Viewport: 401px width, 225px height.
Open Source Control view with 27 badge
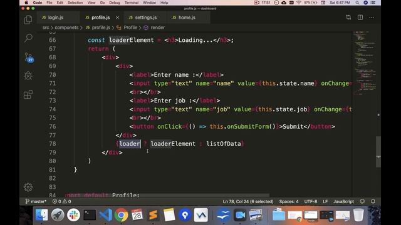[x=29, y=57]
